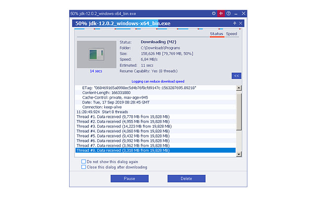Click the 14 secs link
Viewport: 316px width, 197px height.
tap(96, 71)
